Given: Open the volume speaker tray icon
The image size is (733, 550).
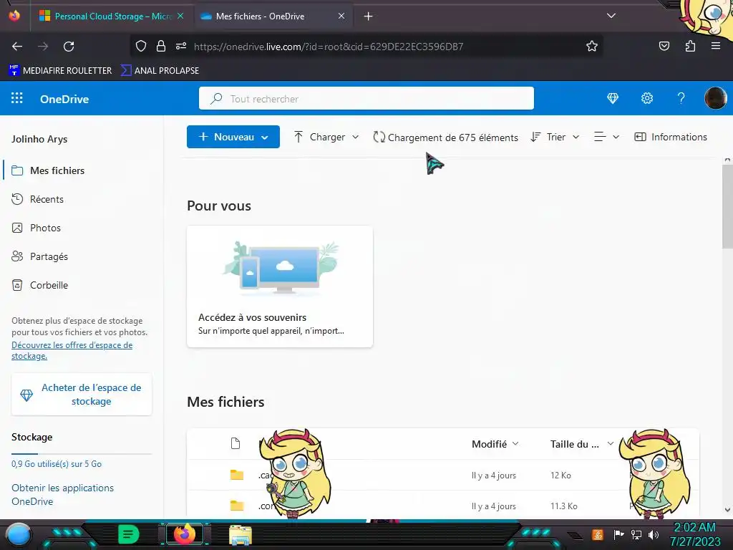Looking at the screenshot, I should (653, 534).
